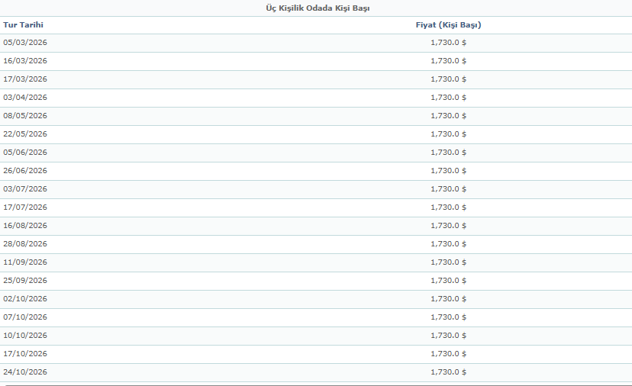
Task: Choose the 11/09/2026 tour date
Action: pos(25,262)
